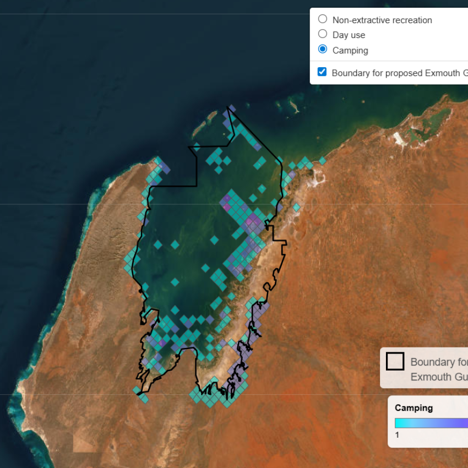Click the 'Camping' legend title
Image resolution: width=468 pixels, height=468 pixels.
(x=413, y=408)
